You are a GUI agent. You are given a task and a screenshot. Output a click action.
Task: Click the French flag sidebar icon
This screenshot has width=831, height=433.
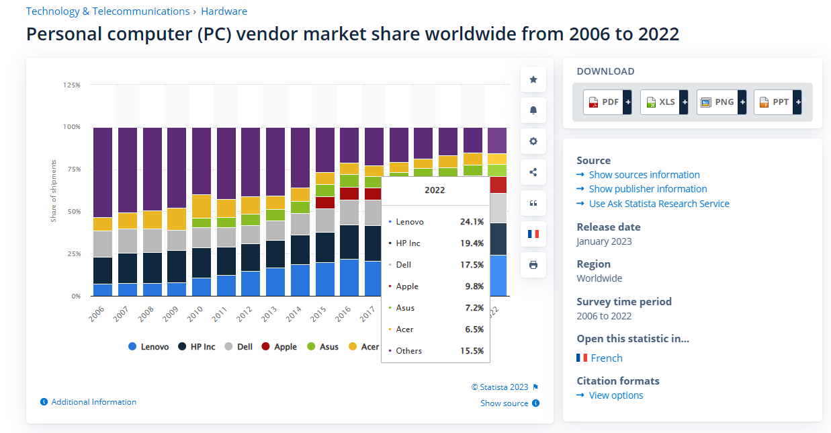click(x=533, y=234)
